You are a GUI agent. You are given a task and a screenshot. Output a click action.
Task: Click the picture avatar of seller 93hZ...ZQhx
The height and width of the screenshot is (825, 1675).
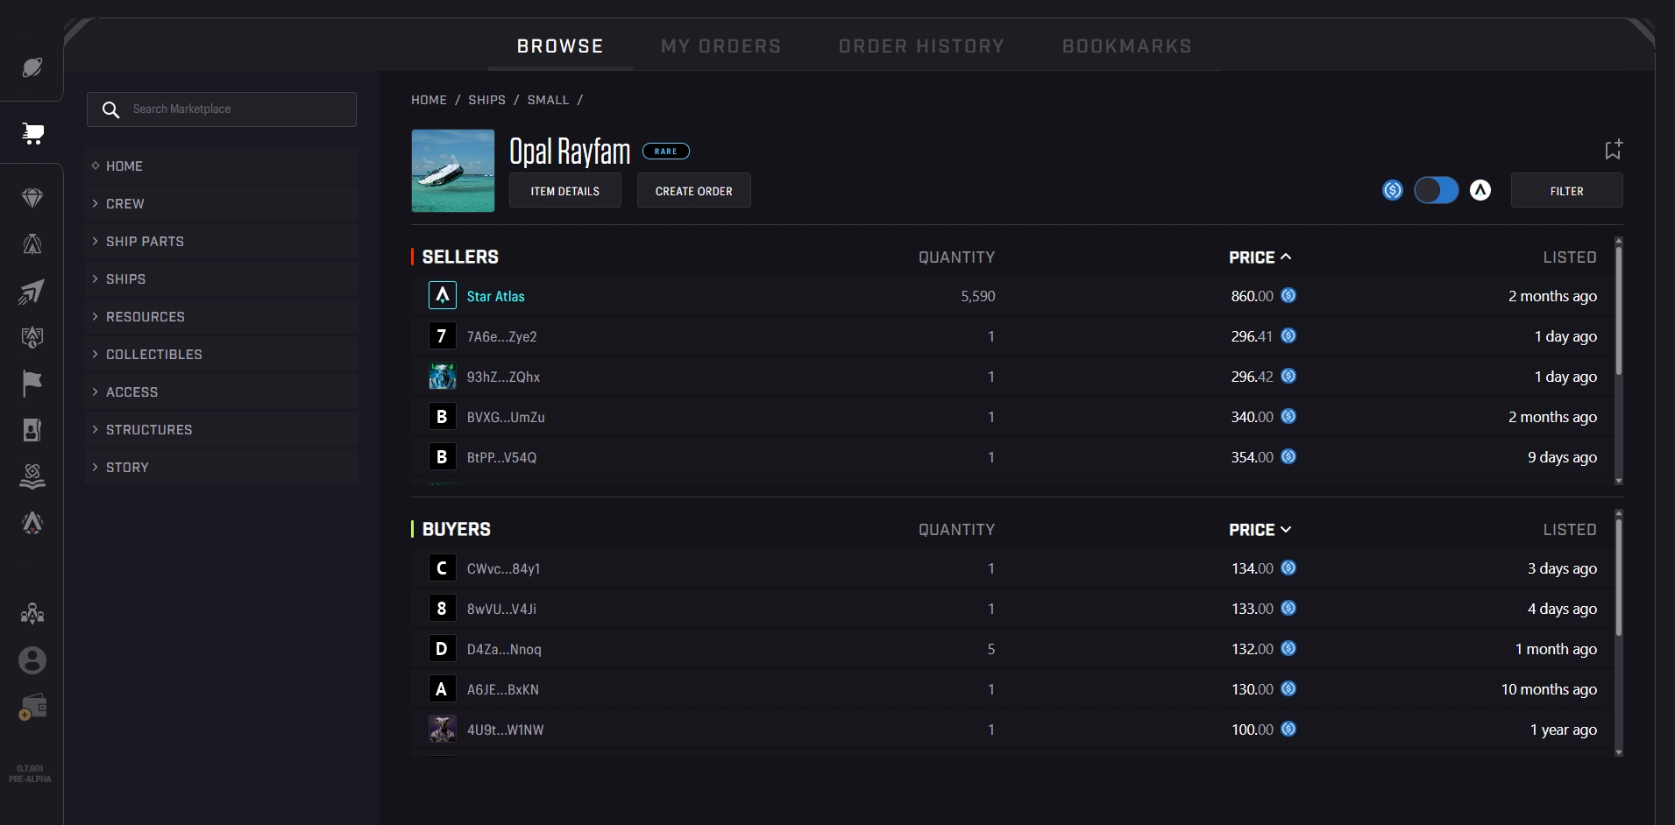click(x=442, y=377)
